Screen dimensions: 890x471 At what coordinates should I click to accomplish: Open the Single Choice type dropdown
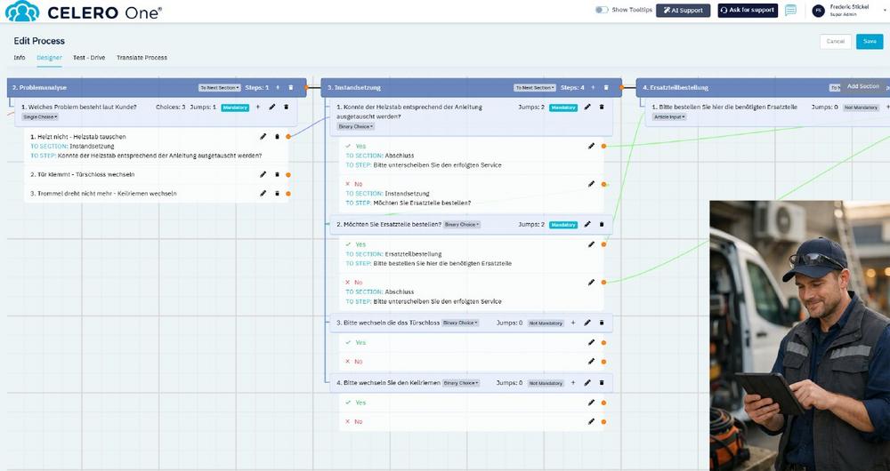(36, 116)
